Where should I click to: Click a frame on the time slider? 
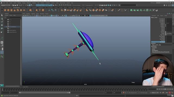74,89
